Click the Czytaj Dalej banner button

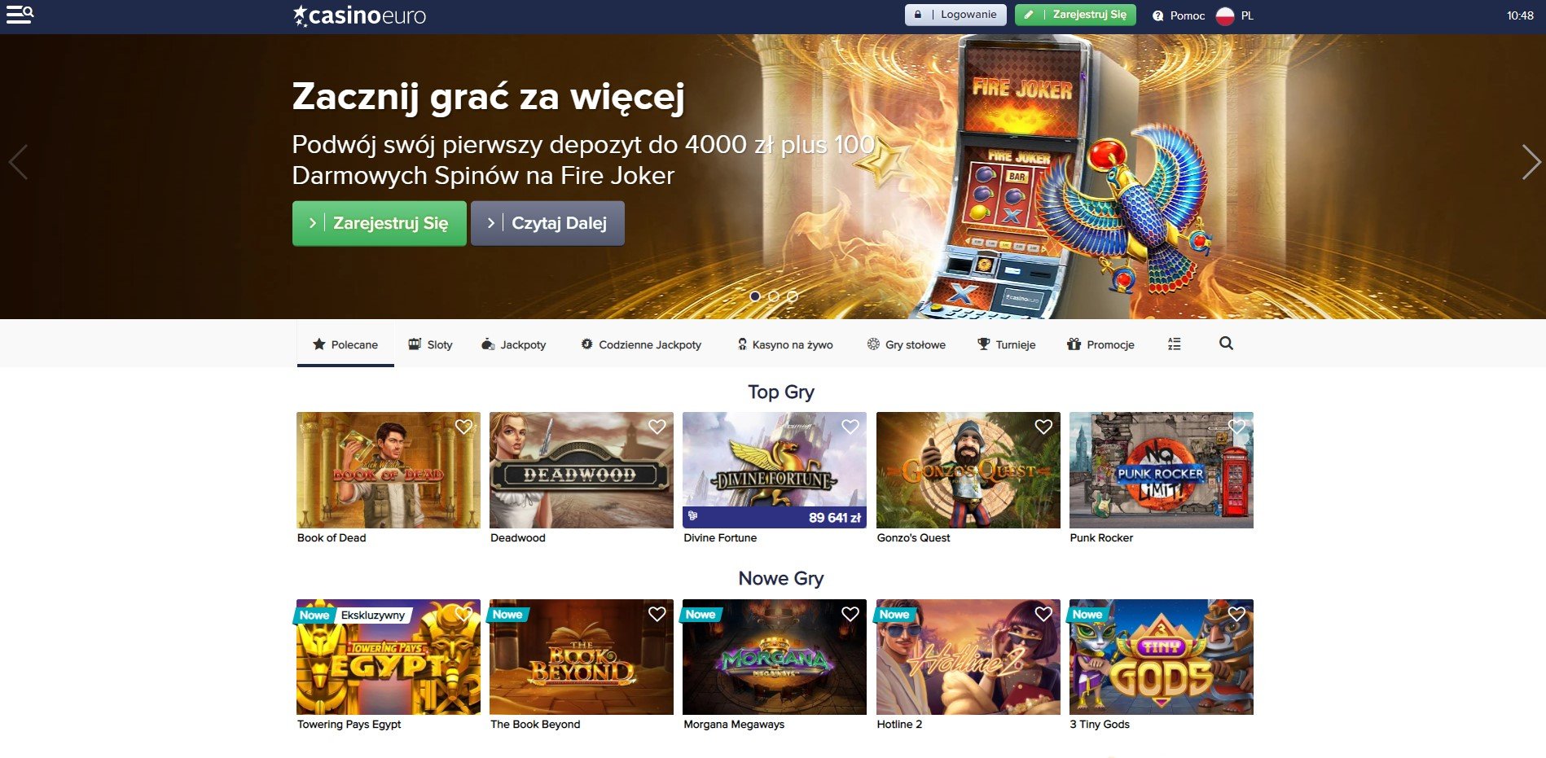coord(547,223)
